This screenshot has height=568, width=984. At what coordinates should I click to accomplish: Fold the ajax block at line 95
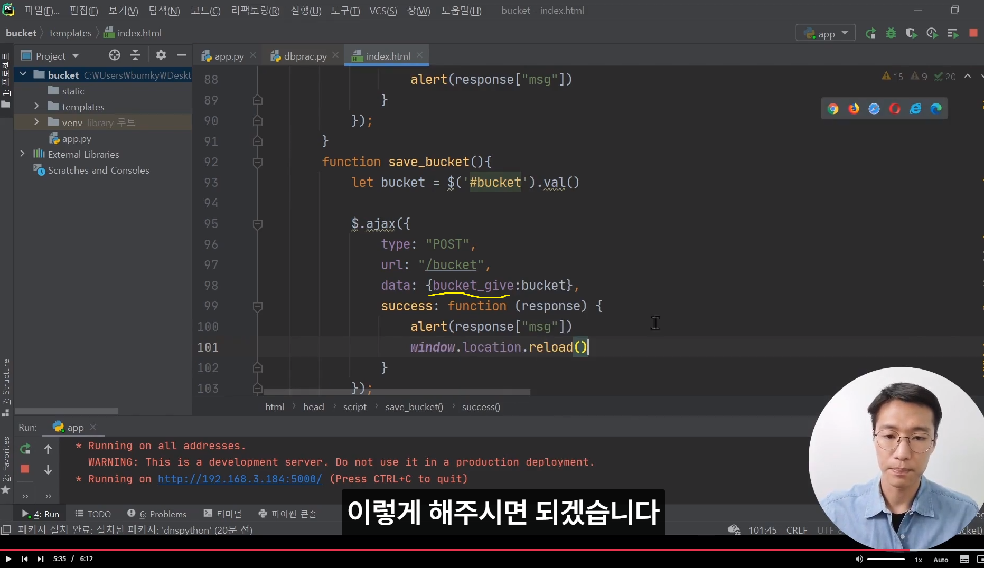[x=258, y=224]
